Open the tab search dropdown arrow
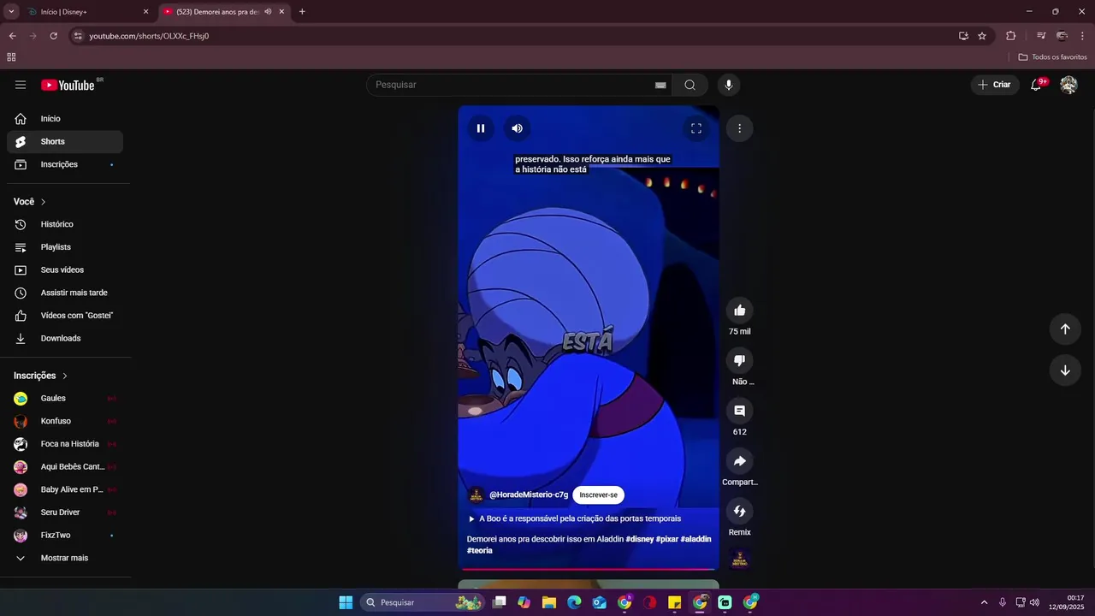1095x616 pixels. tap(11, 12)
